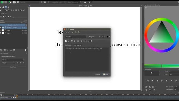Switch to SVG Source tab
The height and width of the screenshot is (101, 179).
77,45
